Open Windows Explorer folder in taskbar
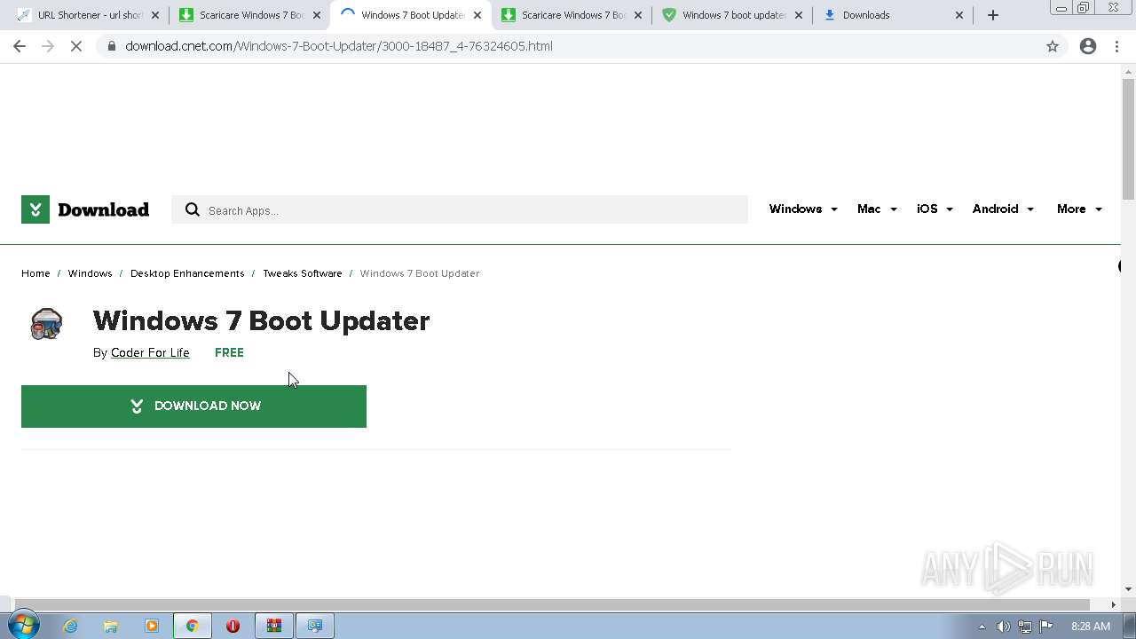The height and width of the screenshot is (639, 1136). pyautogui.click(x=111, y=626)
